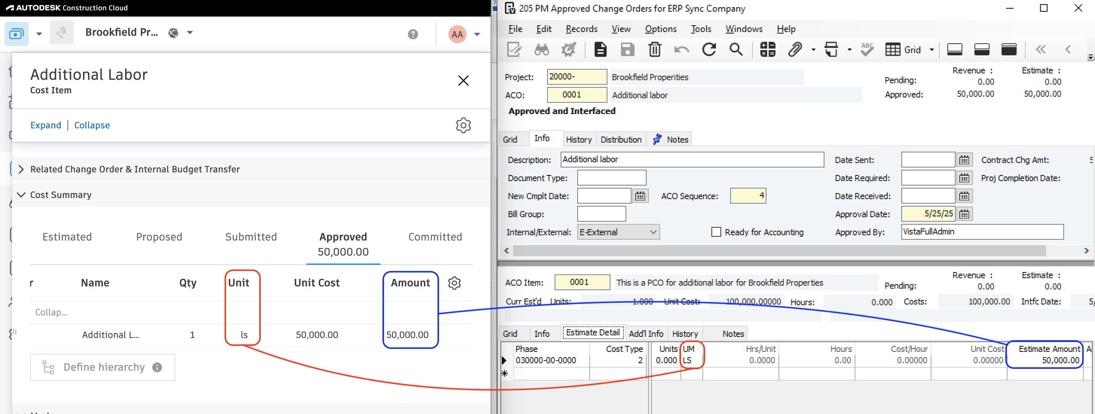Expand Related Change Order & Internal Budget Transfer

pos(21,169)
